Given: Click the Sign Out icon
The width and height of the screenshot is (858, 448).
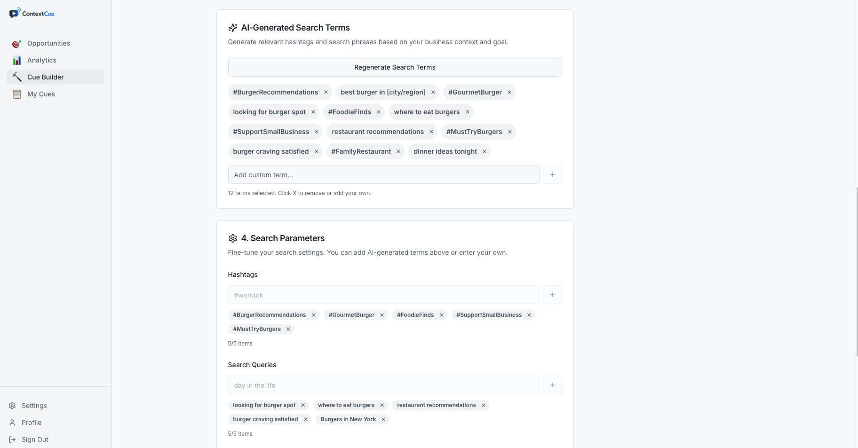Looking at the screenshot, I should click(12, 440).
